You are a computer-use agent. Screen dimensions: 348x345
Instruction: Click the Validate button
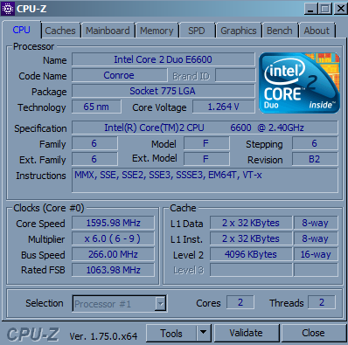(247, 333)
